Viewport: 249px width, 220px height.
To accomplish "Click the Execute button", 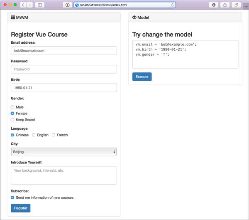I will pos(142,77).
